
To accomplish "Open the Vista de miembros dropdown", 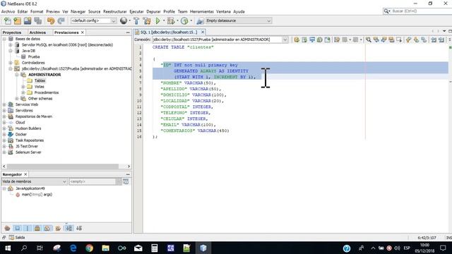I will tap(35, 181).
